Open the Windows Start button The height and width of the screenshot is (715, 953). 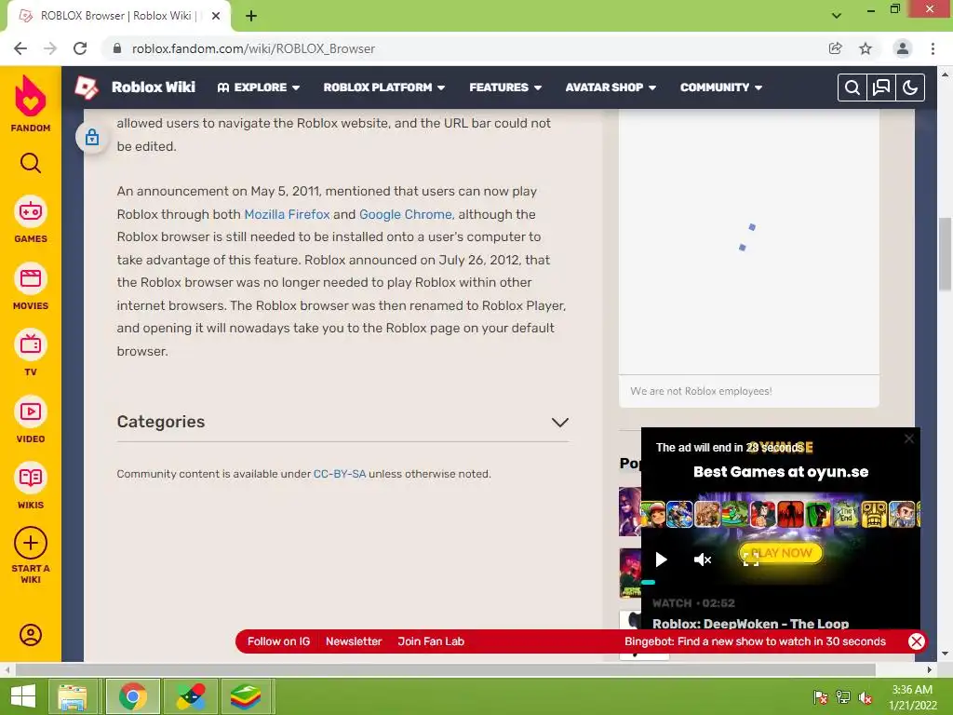pyautogui.click(x=23, y=695)
